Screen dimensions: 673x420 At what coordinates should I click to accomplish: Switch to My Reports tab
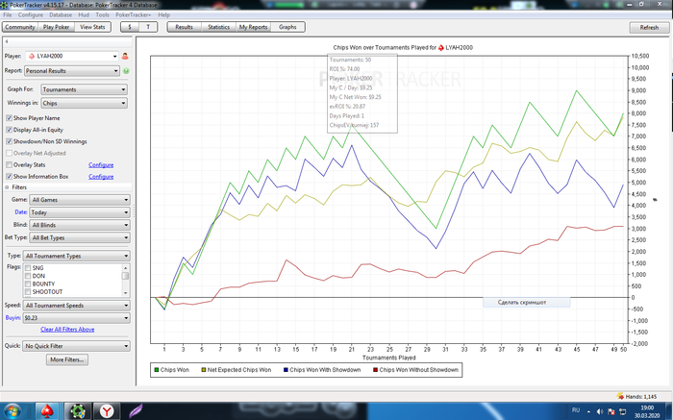[253, 27]
